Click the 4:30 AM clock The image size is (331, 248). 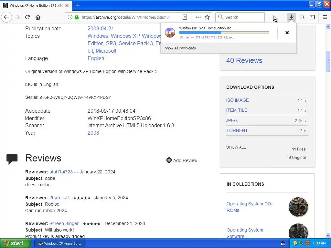[x=319, y=243]
